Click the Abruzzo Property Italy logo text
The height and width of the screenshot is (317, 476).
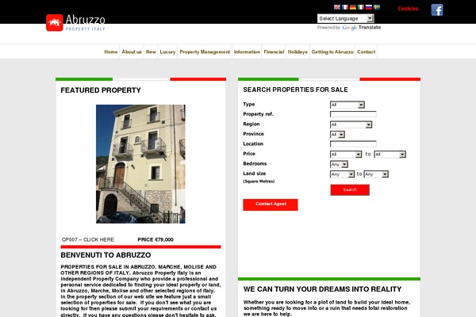[x=86, y=23]
